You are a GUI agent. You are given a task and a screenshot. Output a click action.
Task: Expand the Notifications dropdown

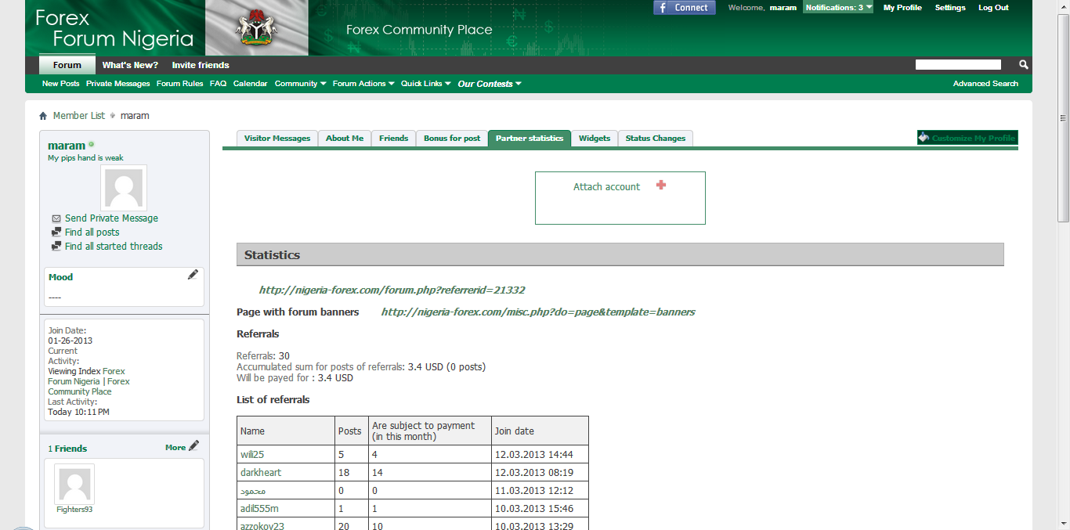[838, 8]
